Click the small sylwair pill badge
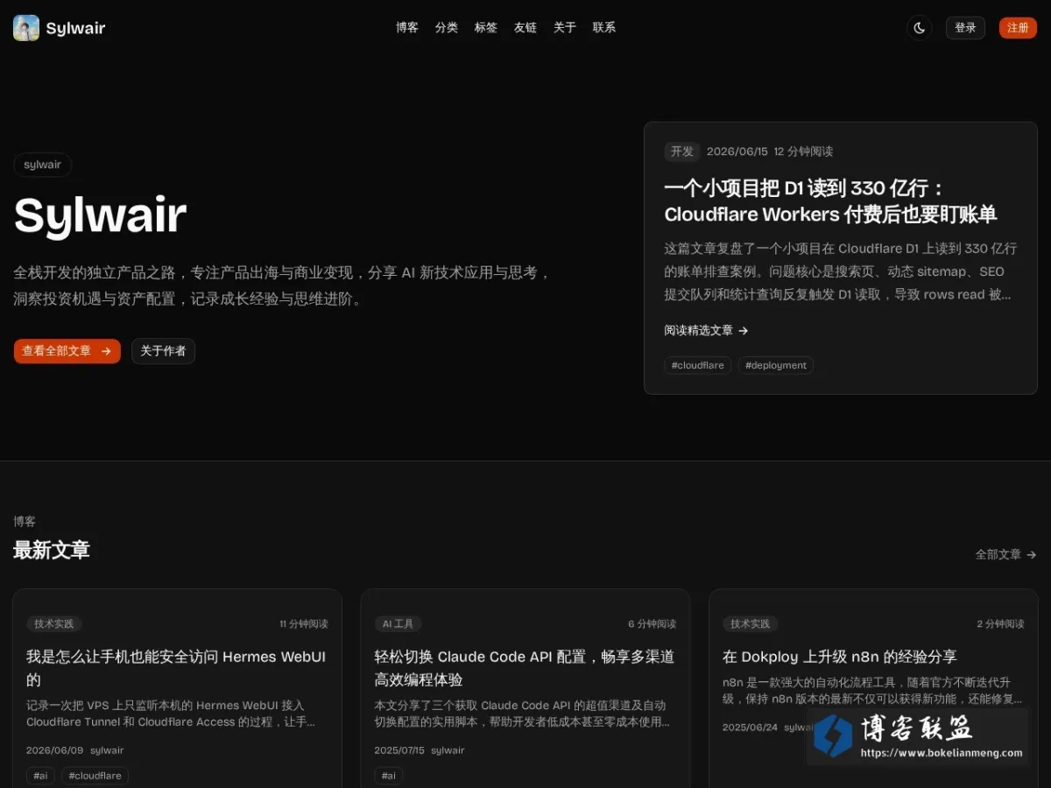The height and width of the screenshot is (788, 1051). click(42, 165)
